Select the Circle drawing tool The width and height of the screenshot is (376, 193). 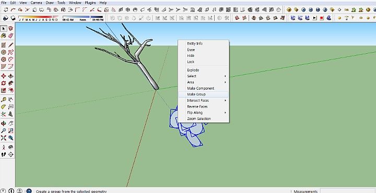click(x=4, y=52)
